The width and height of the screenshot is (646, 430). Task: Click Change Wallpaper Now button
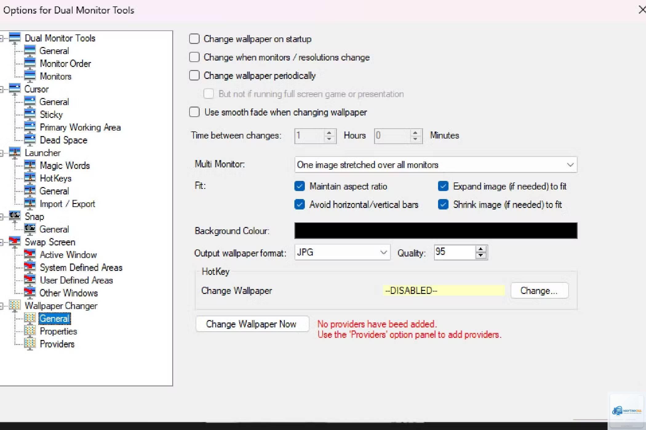click(252, 324)
